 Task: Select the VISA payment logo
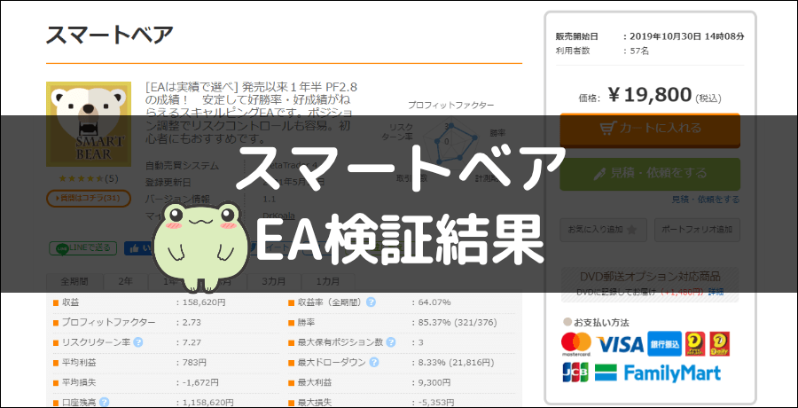(x=620, y=345)
